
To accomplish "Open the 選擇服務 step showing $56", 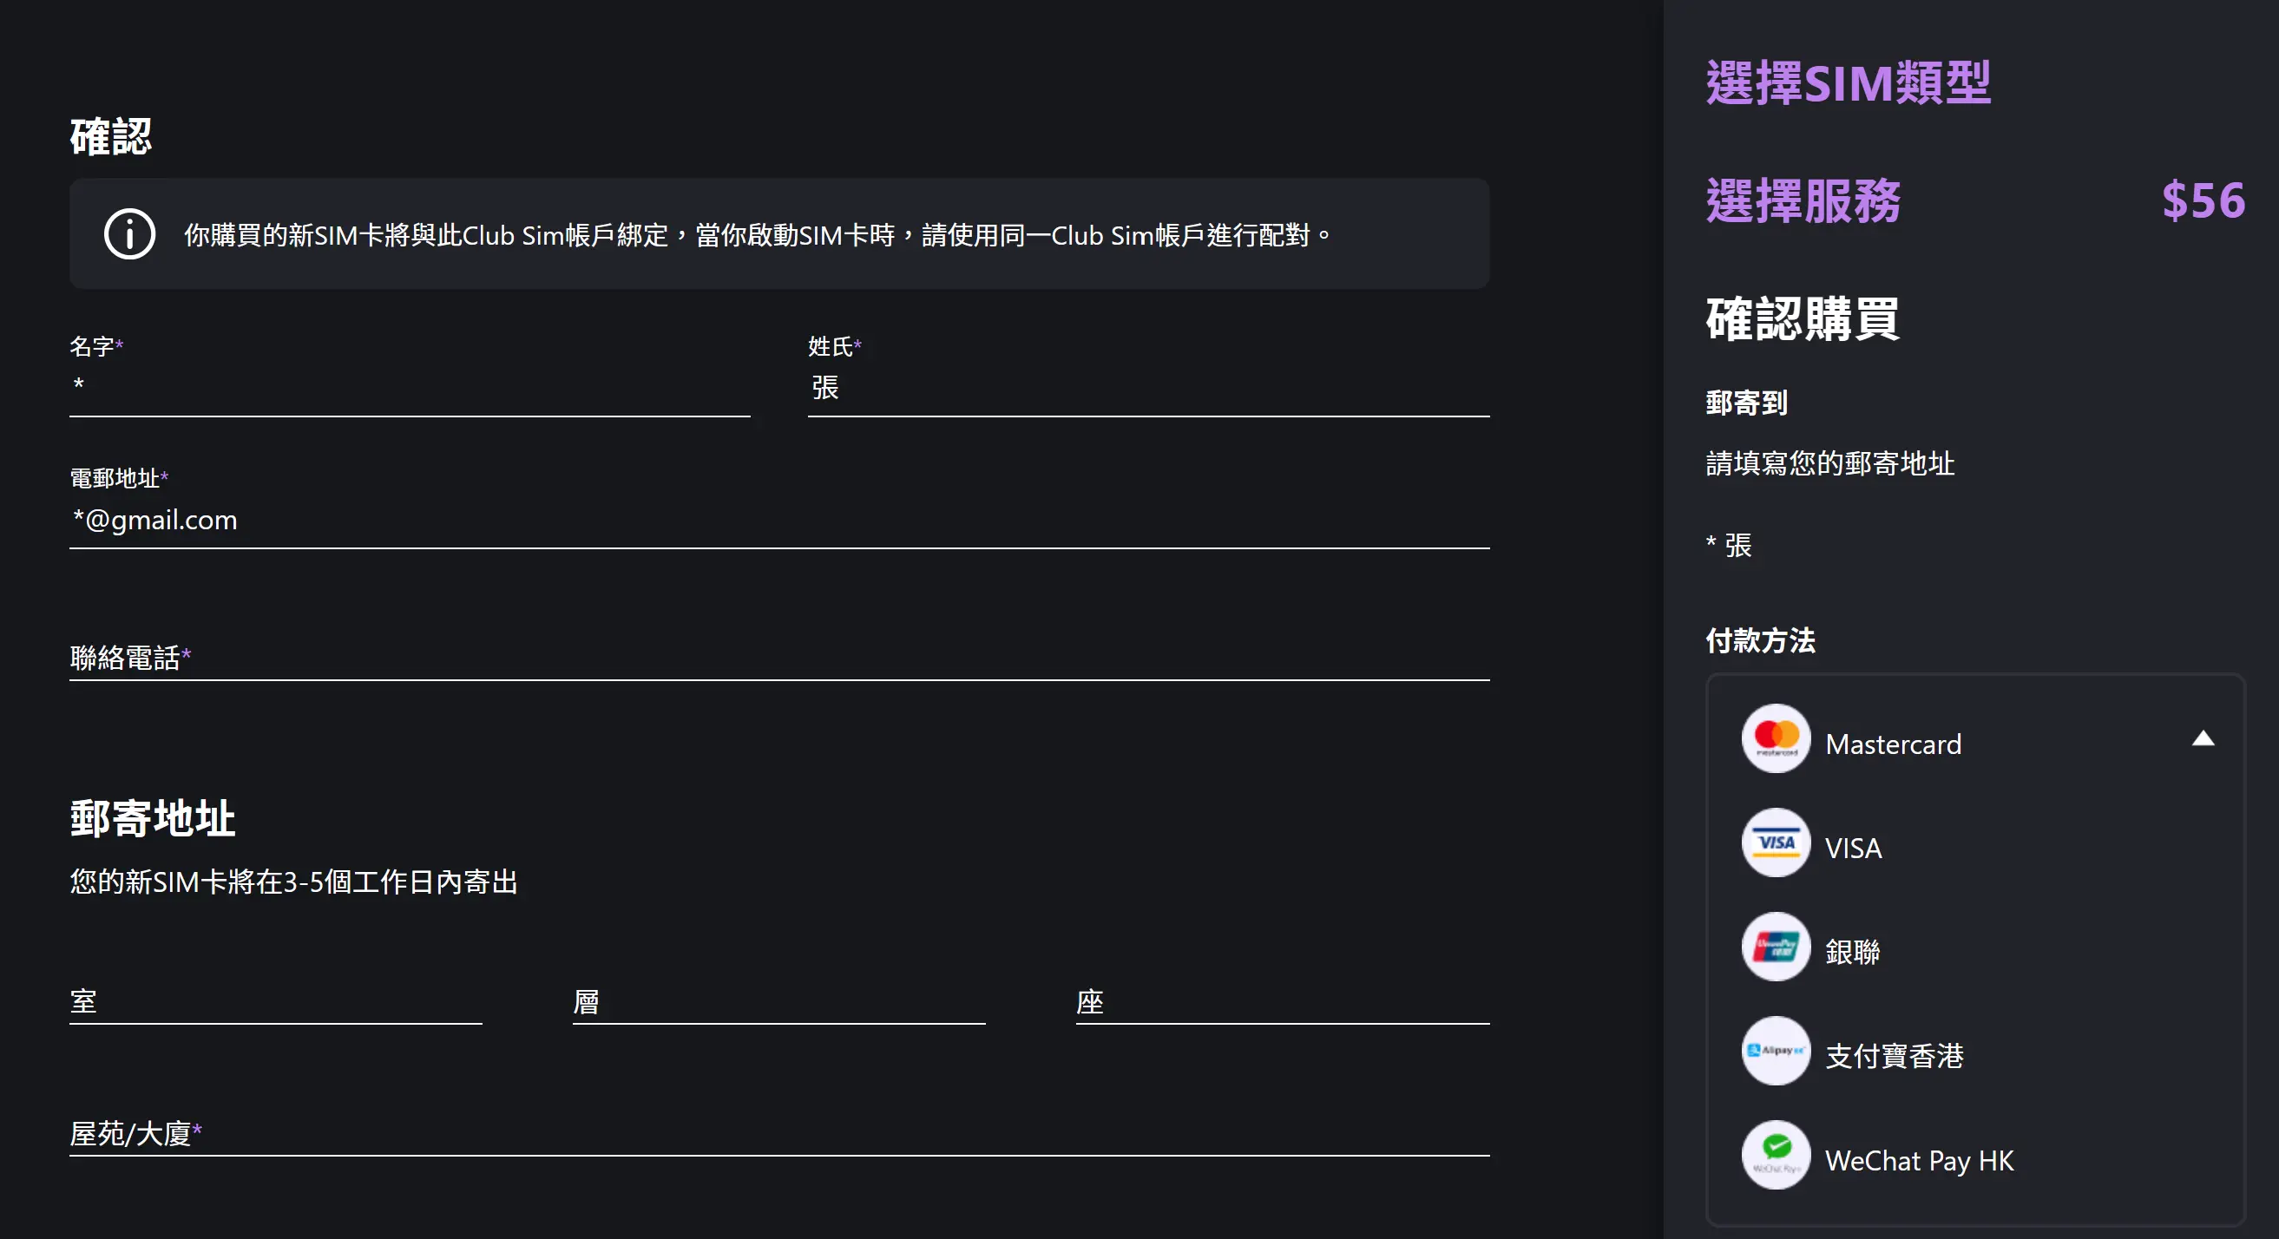I will pos(1805,201).
